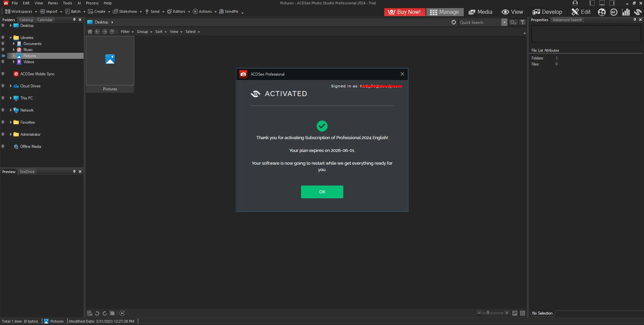Screen dimensions: 644x325
Task: Open the Sort dropdown
Action: 161,32
